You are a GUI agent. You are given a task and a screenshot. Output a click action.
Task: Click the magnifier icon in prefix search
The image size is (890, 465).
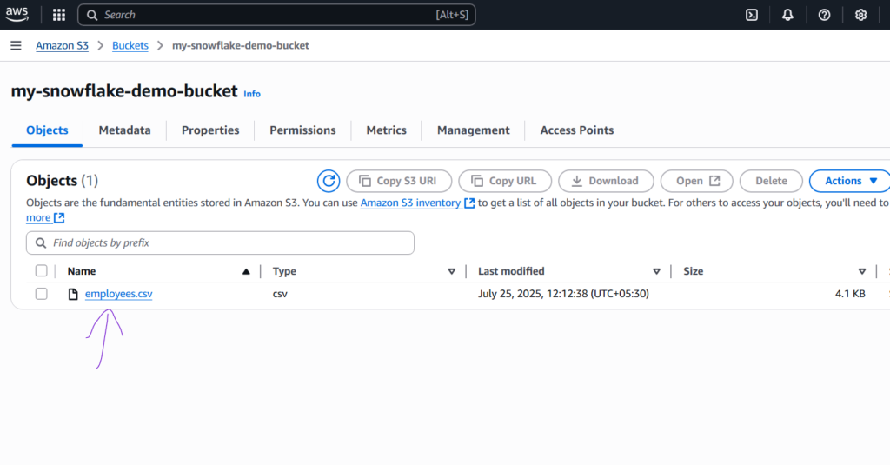[41, 243]
